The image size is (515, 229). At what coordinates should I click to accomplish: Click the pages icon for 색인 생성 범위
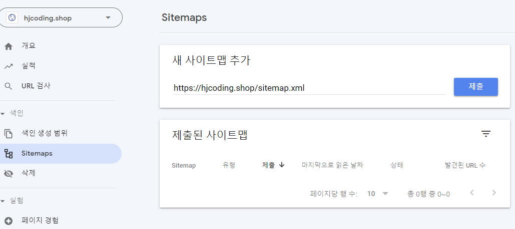tap(9, 134)
